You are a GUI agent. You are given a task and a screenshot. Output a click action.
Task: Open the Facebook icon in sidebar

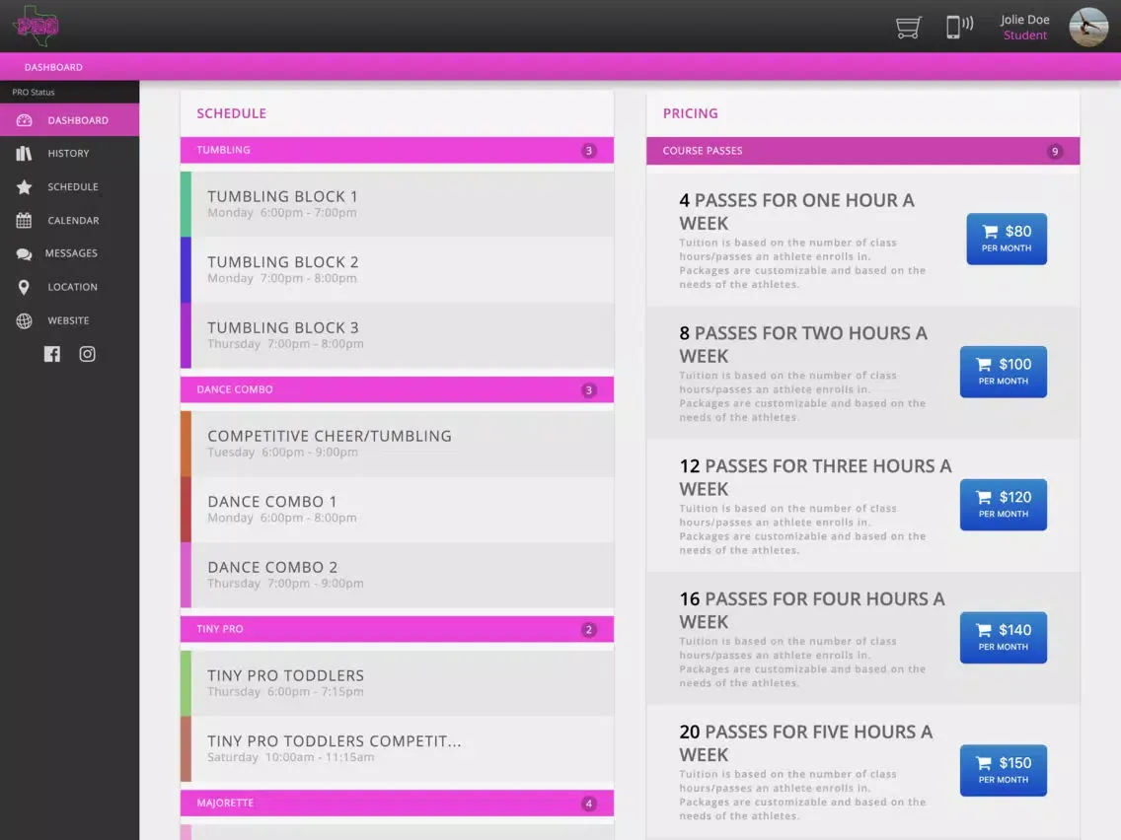coord(52,354)
